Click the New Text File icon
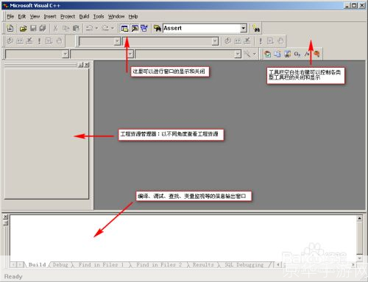368x282 pixels. click(x=10, y=28)
